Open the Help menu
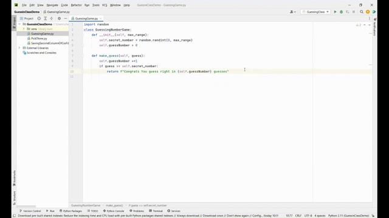This screenshot has width=389, height=218. coord(126,5)
